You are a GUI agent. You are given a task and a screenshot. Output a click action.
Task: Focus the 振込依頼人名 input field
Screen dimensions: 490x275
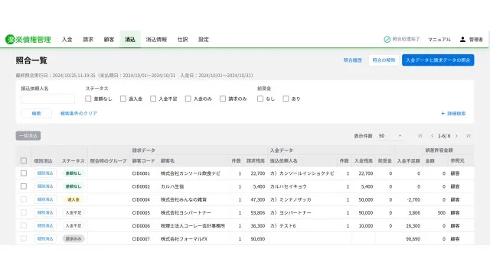click(47, 99)
